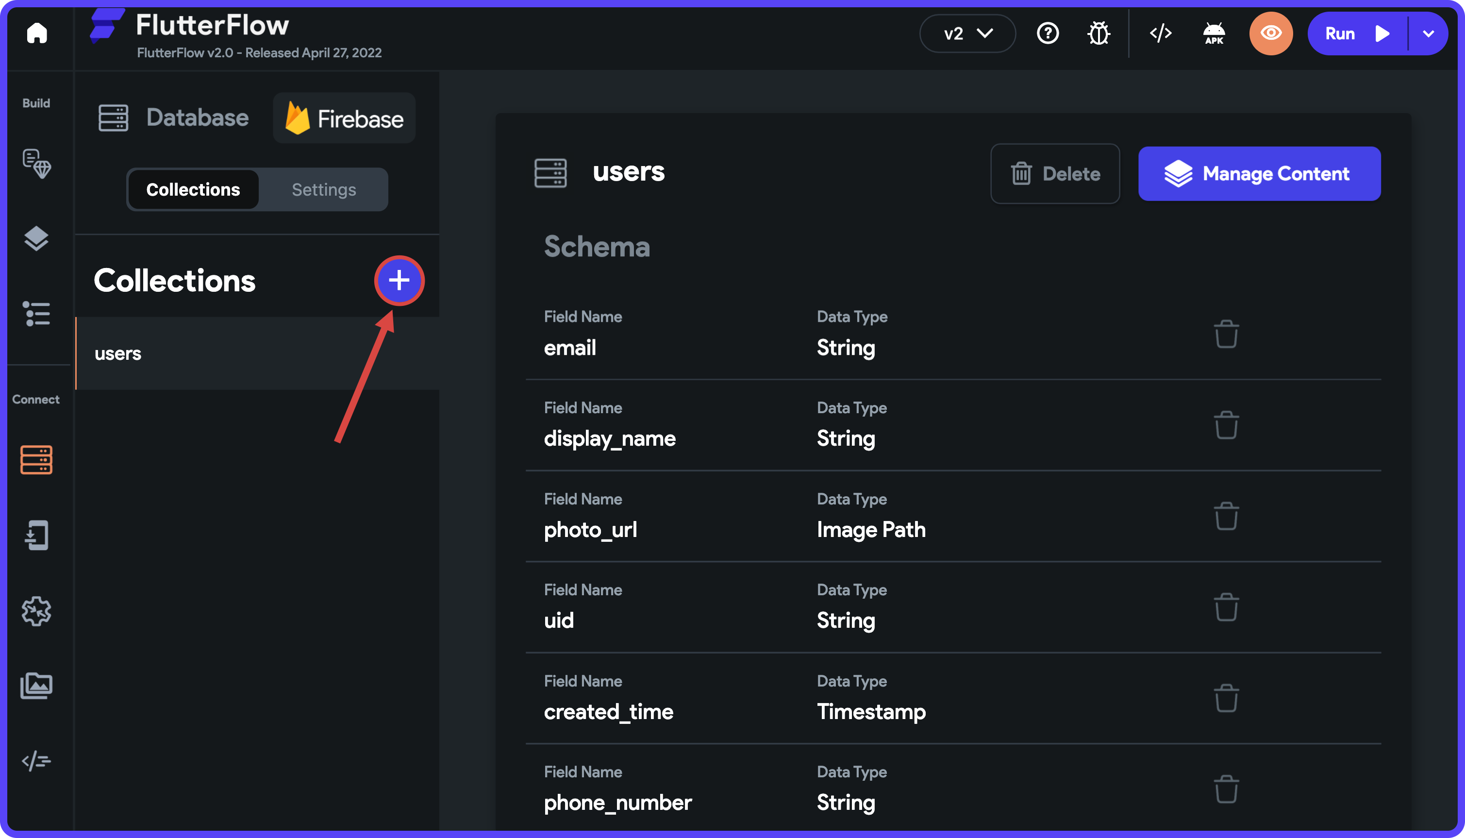Switch to the Collections tab
This screenshot has width=1465, height=838.
click(x=193, y=189)
